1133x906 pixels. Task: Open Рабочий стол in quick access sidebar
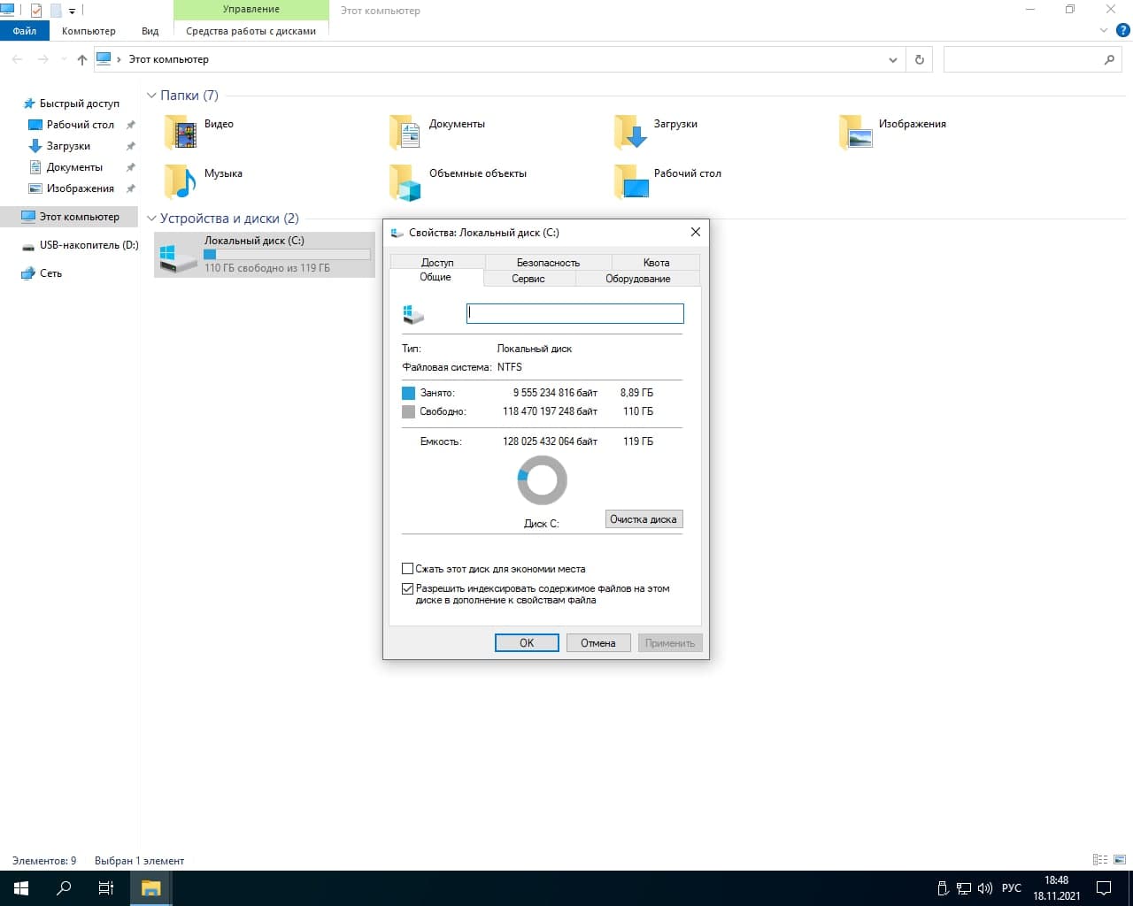pyautogui.click(x=80, y=125)
